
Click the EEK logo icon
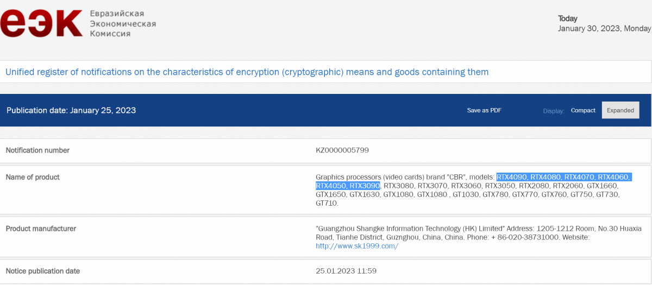42,24
